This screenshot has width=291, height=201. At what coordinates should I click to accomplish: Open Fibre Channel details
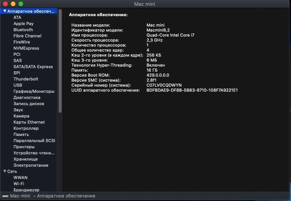[27, 36]
